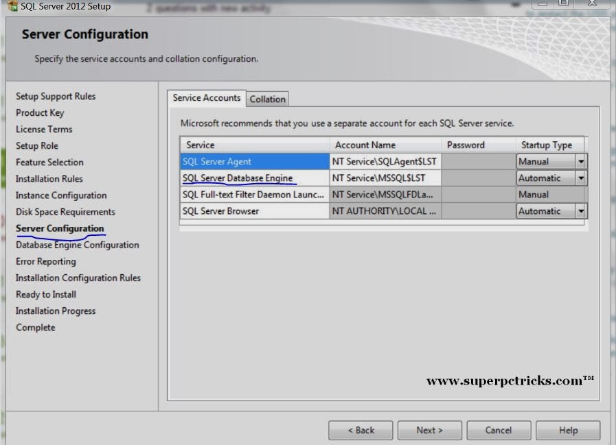Click Complete step in sidebar
This screenshot has height=445, width=616.
[35, 327]
